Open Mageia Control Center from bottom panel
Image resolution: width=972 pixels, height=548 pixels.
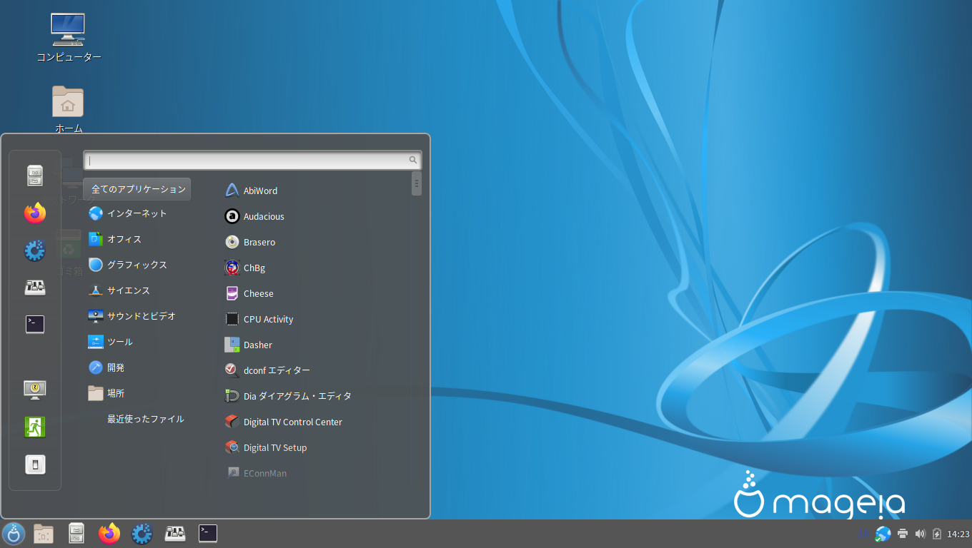(x=142, y=534)
